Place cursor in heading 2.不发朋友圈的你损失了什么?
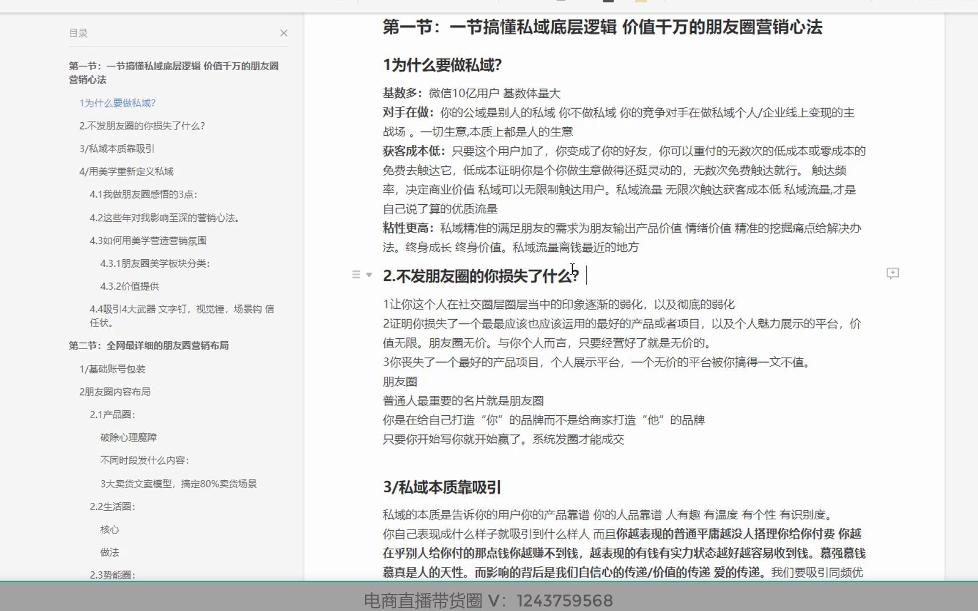This screenshot has width=978, height=611. click(x=481, y=276)
